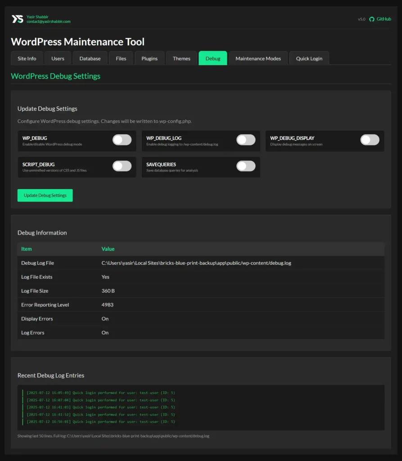Screen dimensions: 402x461
Task: Click the Recent Debug Log Entries heading
Action: [x=51, y=375]
